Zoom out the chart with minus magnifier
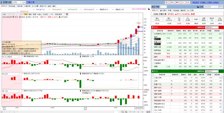Image resolution: width=224 pixels, height=113 pixels. (123, 112)
